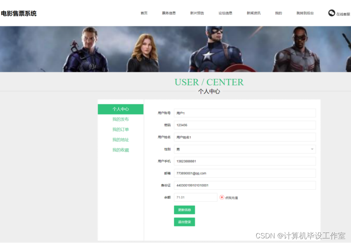Focus the 用户姓名 input field

[245, 137]
